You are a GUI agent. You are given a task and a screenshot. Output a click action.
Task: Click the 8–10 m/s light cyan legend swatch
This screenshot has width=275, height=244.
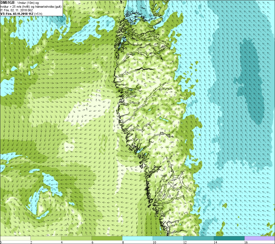pos(137,238)
